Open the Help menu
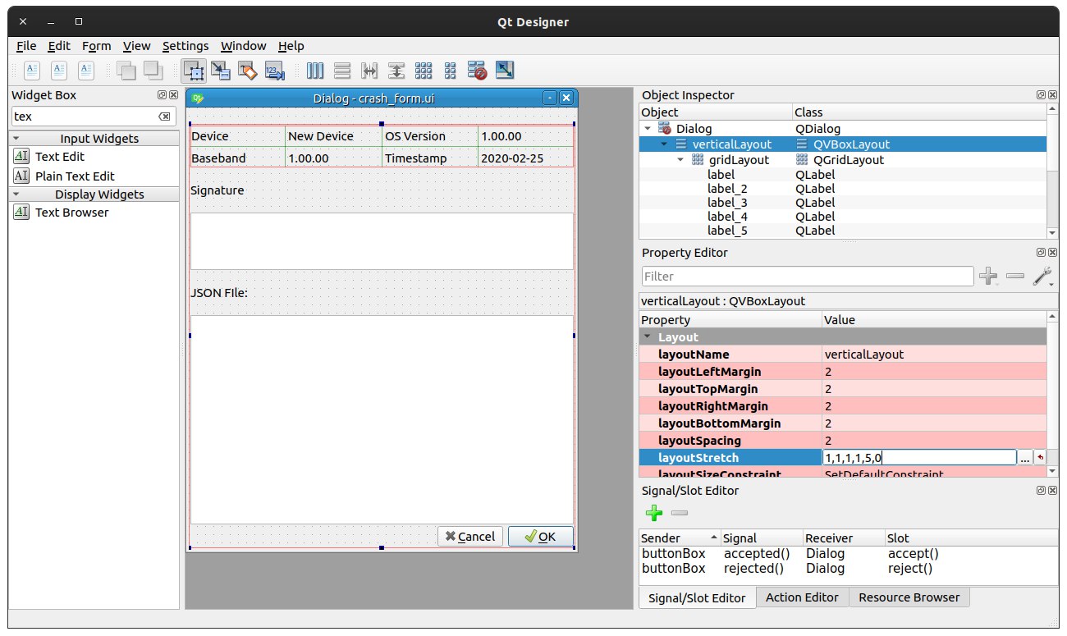 pyautogui.click(x=291, y=46)
